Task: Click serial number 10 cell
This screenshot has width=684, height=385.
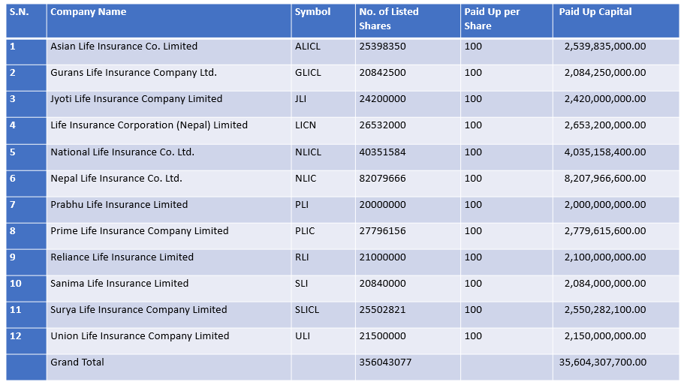Action: point(16,284)
